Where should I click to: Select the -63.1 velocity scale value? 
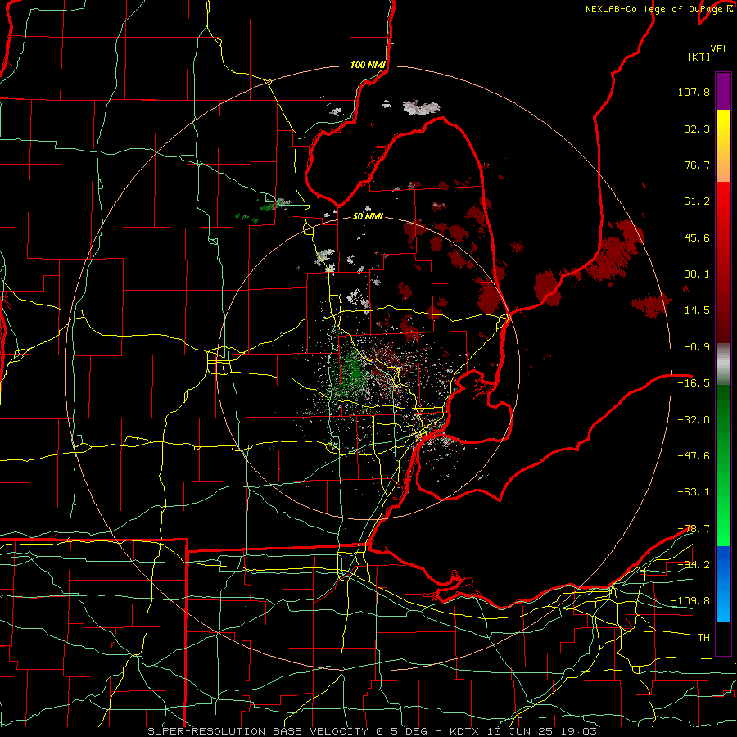[x=694, y=492]
